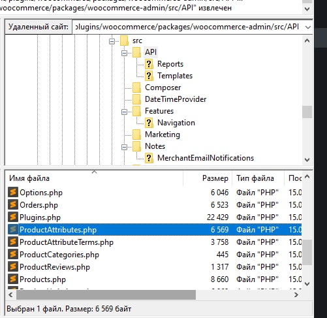Click the tree pane vertical scrollbar thumb
Viewport: 327px width, 318px height.
pos(307,112)
